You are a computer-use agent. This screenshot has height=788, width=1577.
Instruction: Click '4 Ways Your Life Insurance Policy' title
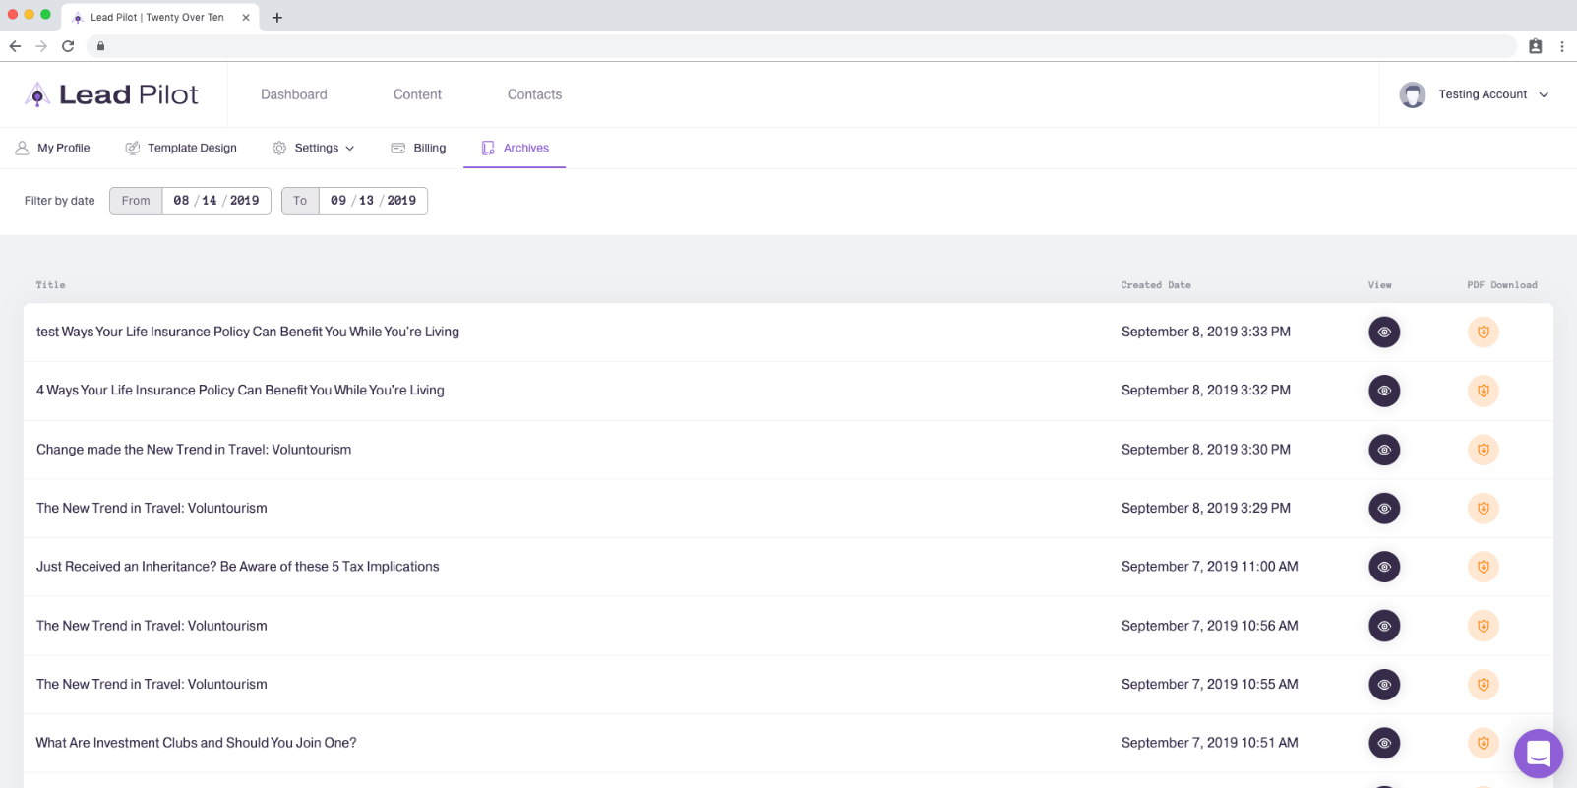(240, 391)
